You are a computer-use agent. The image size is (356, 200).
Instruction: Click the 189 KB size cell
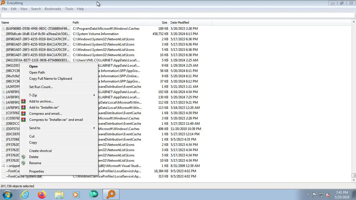[163, 29]
